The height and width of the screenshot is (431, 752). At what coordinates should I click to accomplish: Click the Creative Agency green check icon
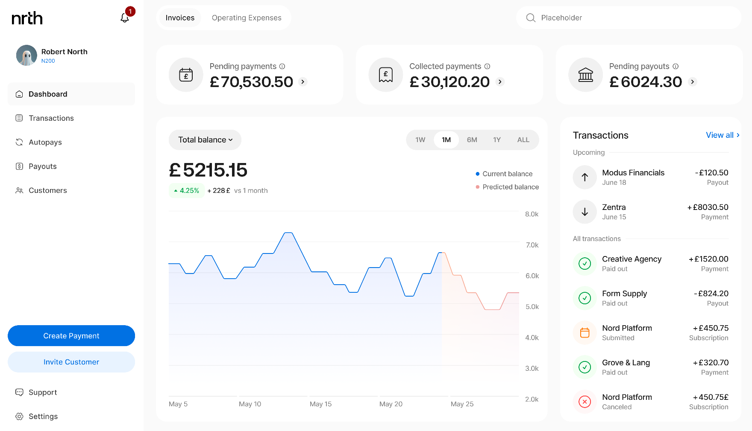[585, 263]
